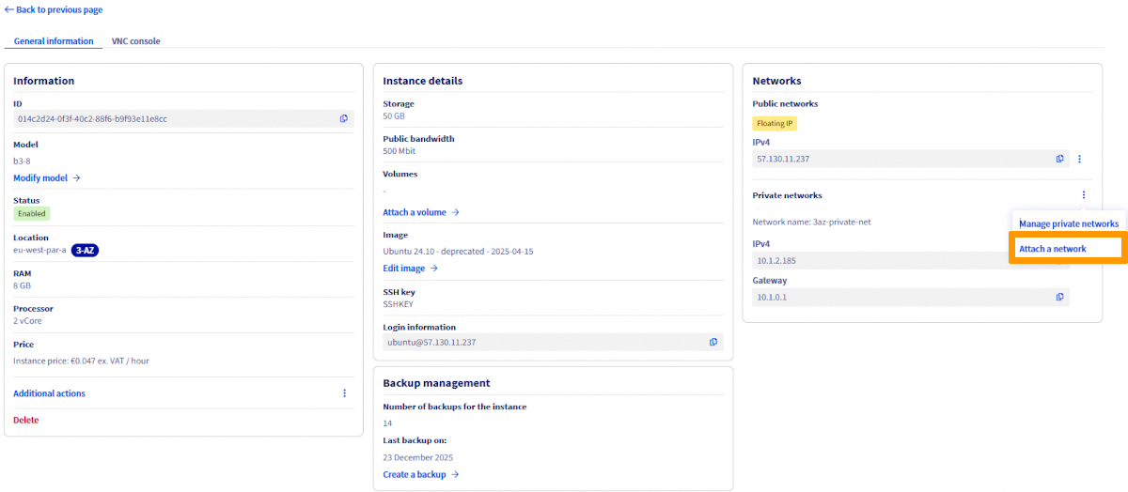Select Manage private networks from the menu
1128x492 pixels.
(1069, 224)
